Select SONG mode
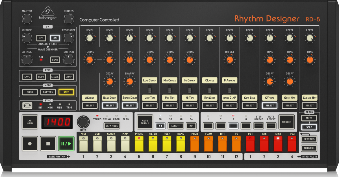The width and height of the screenshot is (339, 177). pyautogui.click(x=30, y=92)
